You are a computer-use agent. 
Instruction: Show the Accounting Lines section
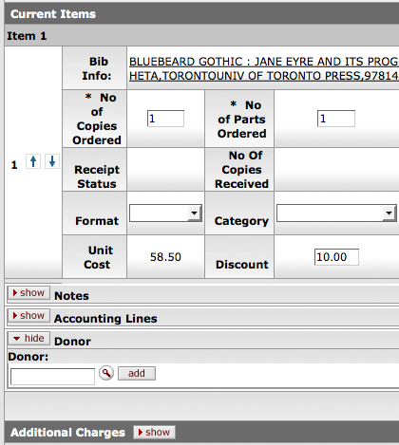[x=28, y=316]
